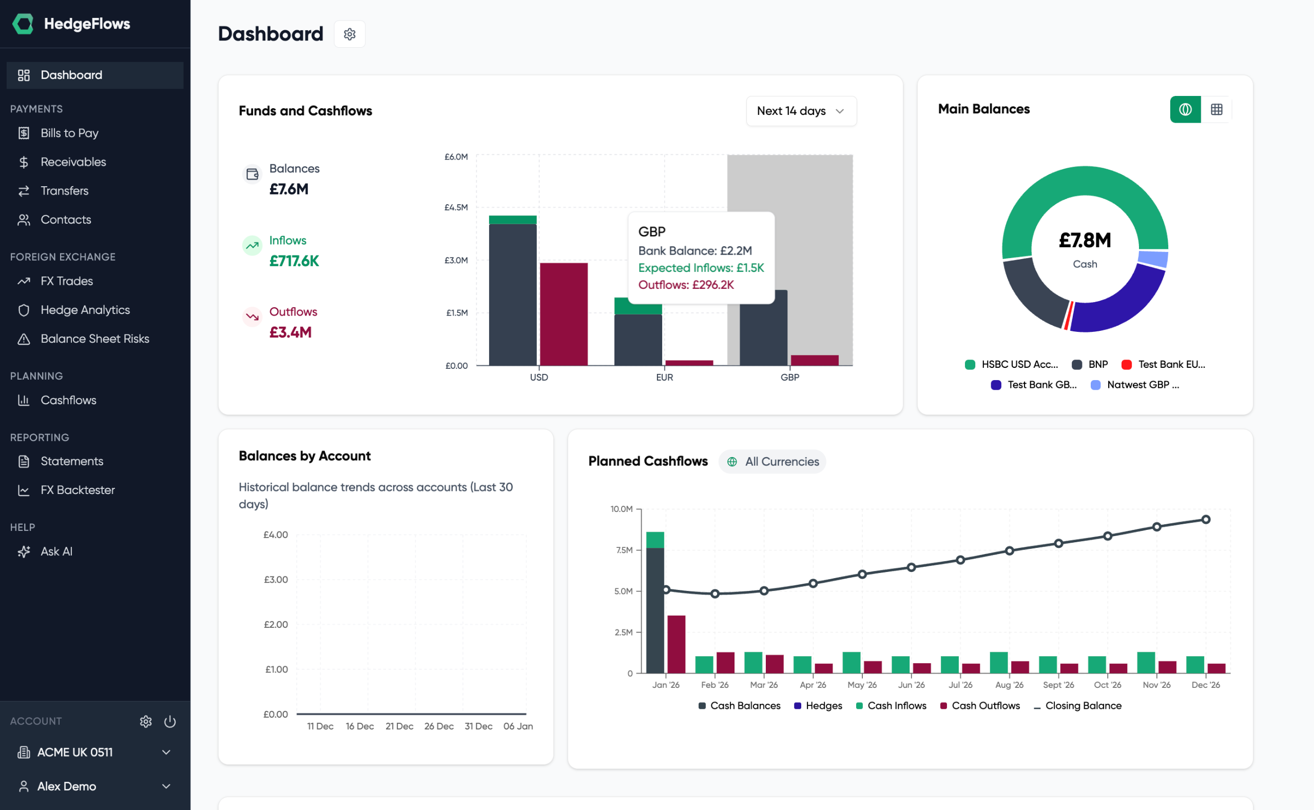Viewport: 1314px width, 810px height.
Task: Launch the Ask AI assistant
Action: [x=56, y=551]
